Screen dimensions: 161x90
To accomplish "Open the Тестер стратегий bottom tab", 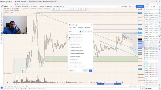I will [x=33, y=89].
